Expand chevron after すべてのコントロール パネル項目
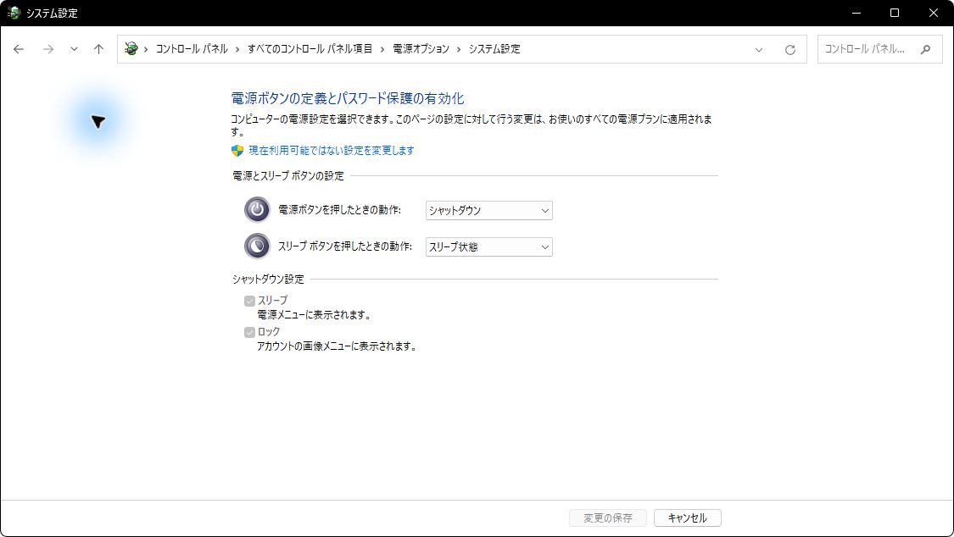Viewport: 954px width, 537px height. pyautogui.click(x=382, y=49)
